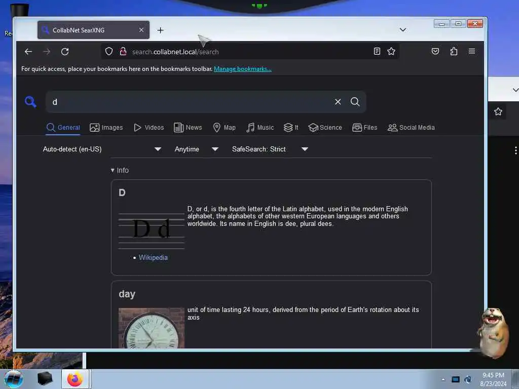Screen dimensions: 519x389
Task: Switch to Images category
Action: (x=106, y=128)
